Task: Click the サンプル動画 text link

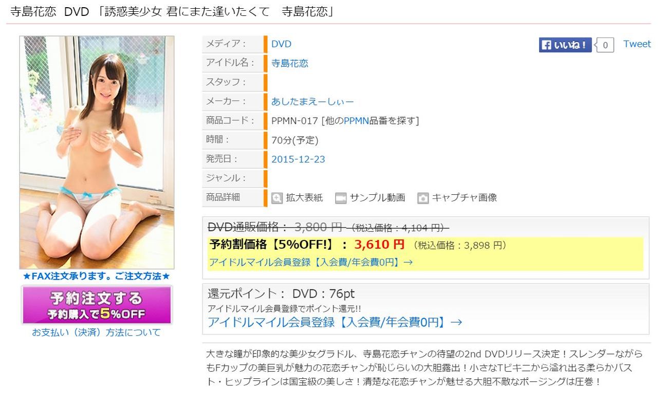Action: point(377,198)
